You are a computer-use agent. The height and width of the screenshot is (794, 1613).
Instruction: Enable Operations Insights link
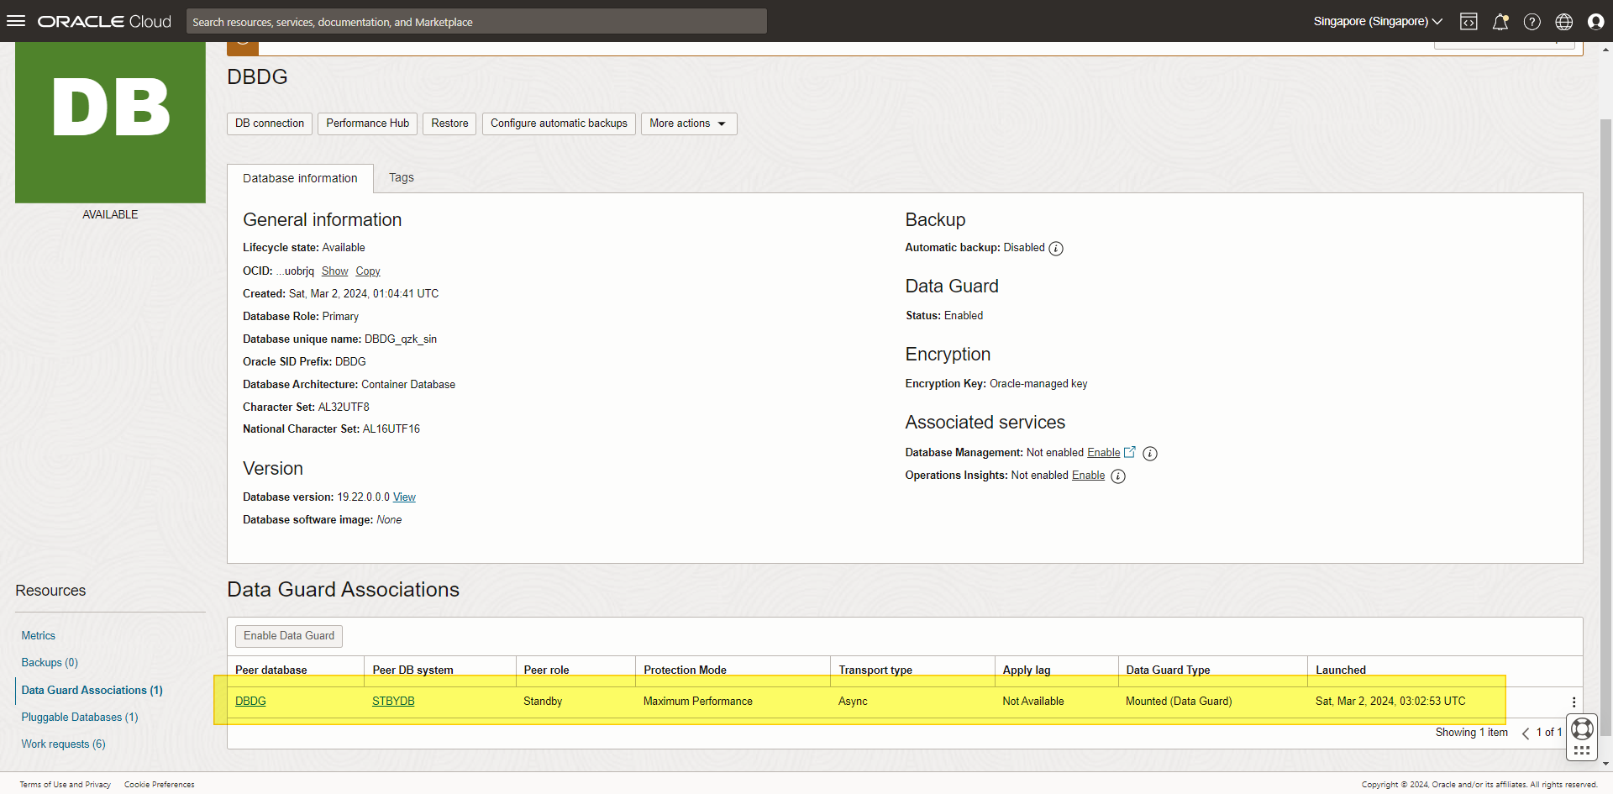tap(1089, 476)
